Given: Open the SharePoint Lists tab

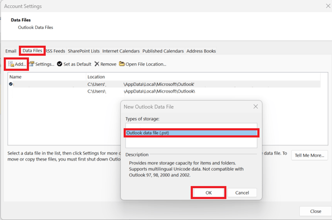Looking at the screenshot, I should point(83,51).
